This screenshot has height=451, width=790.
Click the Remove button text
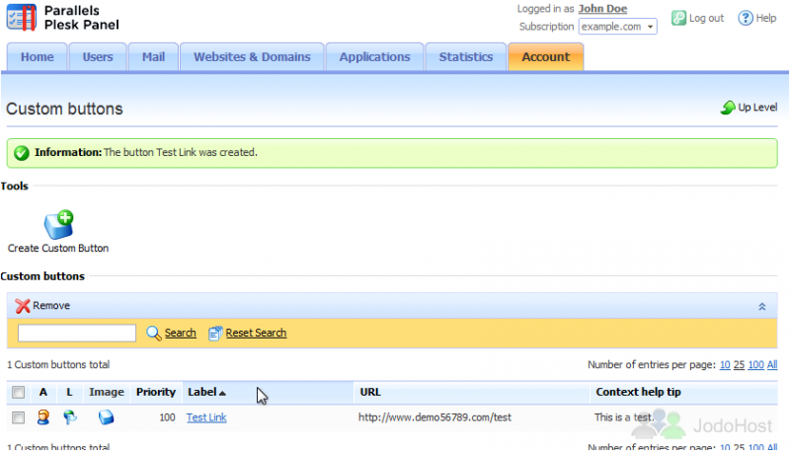point(51,306)
